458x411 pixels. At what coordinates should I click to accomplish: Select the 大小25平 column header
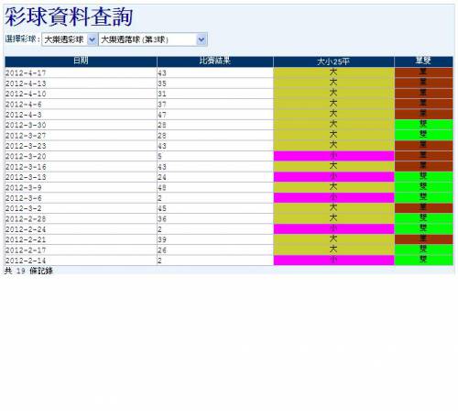333,61
